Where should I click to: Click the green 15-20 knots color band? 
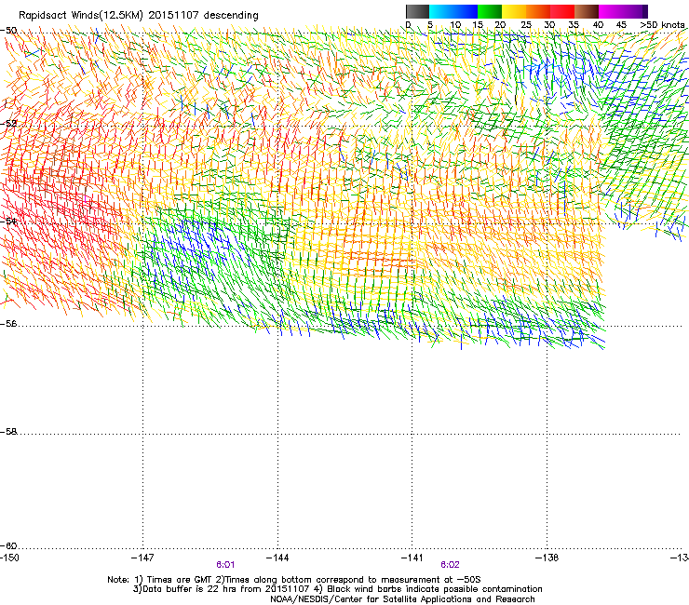(x=490, y=11)
